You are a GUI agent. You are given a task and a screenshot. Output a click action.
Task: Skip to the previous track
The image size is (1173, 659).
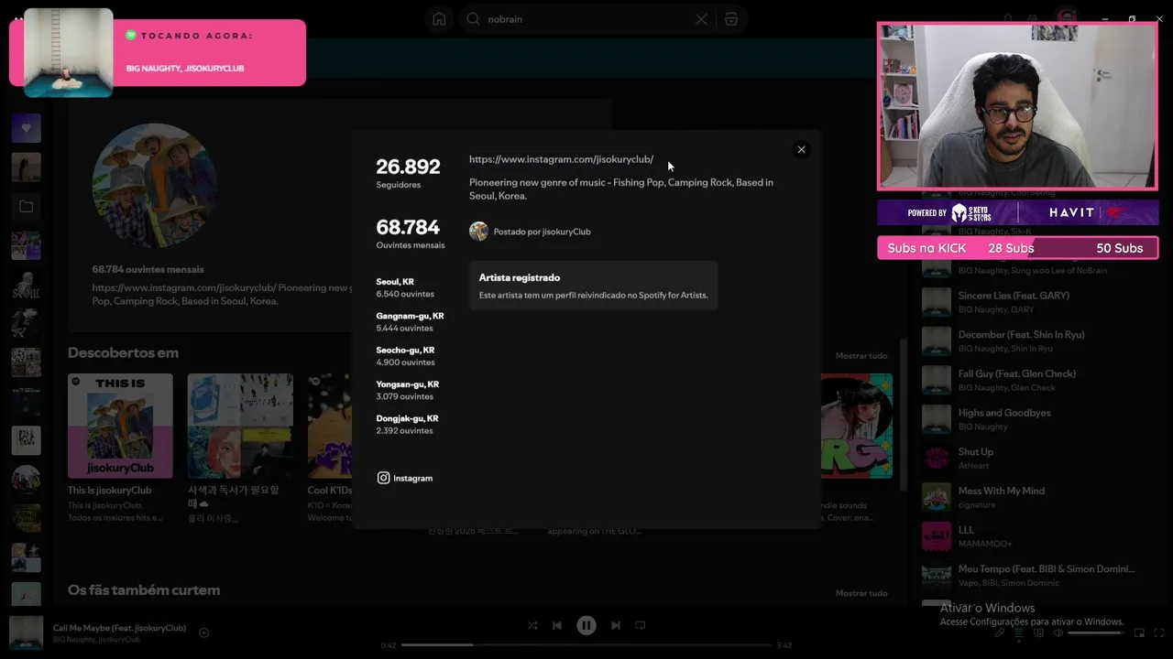tap(557, 625)
